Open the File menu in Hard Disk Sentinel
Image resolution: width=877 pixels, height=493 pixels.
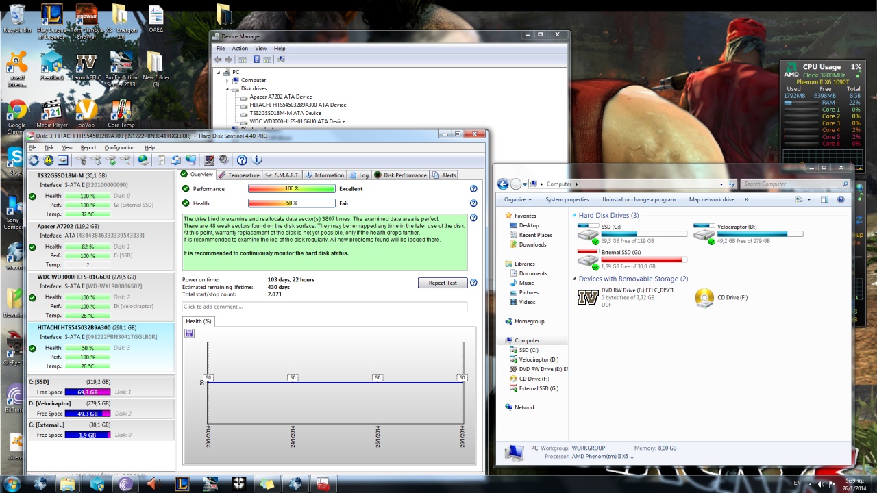pyautogui.click(x=32, y=147)
